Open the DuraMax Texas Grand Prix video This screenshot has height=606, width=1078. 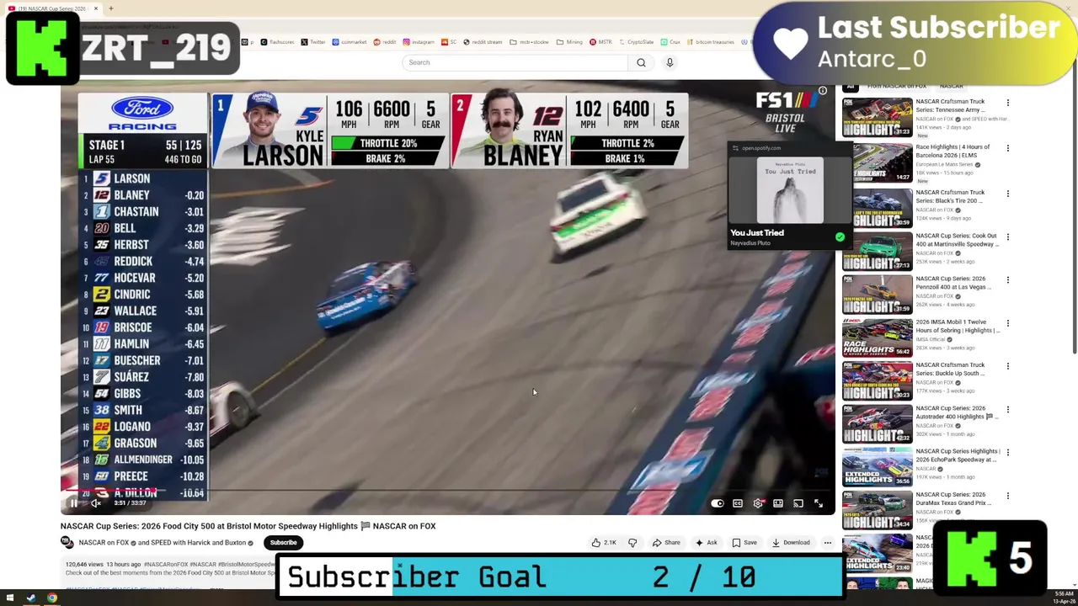coord(877,510)
